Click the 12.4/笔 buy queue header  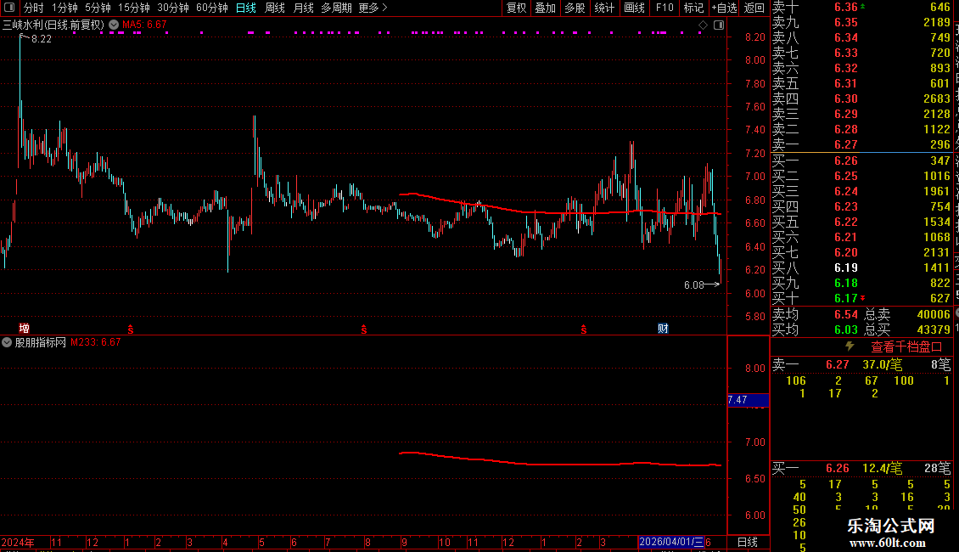click(x=882, y=468)
